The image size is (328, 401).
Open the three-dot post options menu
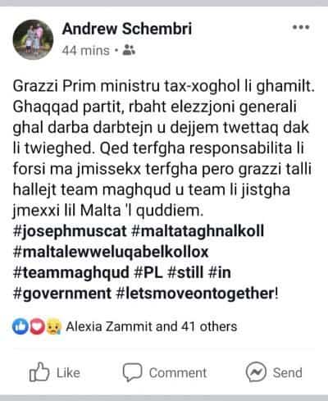(x=301, y=27)
